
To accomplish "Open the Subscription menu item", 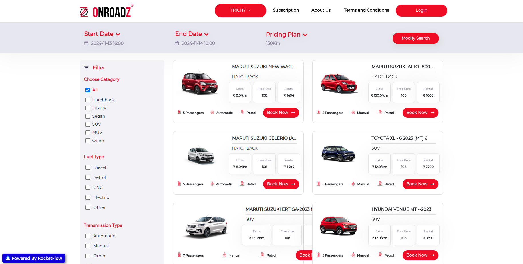I will tap(286, 10).
